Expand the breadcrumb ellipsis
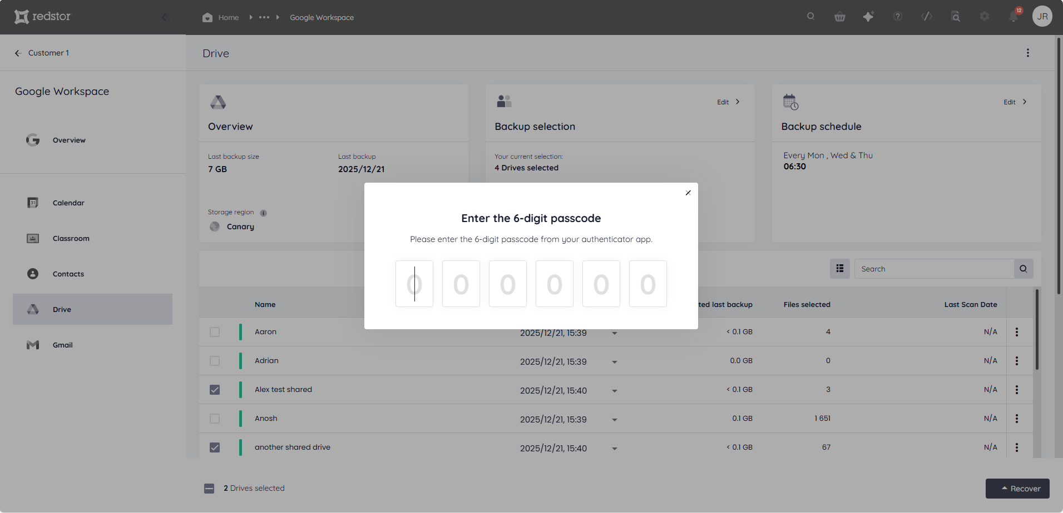Image resolution: width=1063 pixels, height=513 pixels. click(x=264, y=17)
